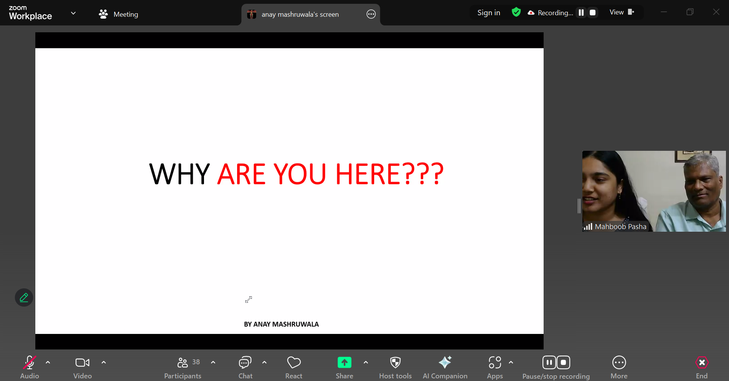
Task: Select Mahboob Pasha's video thumbnail
Action: 653,191
